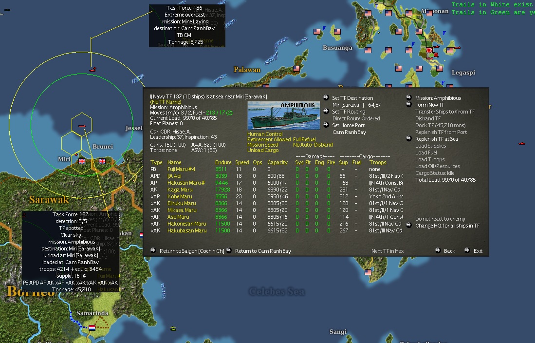Click the British flag base at Miri
Screen dimensions: 535x343
(81, 161)
